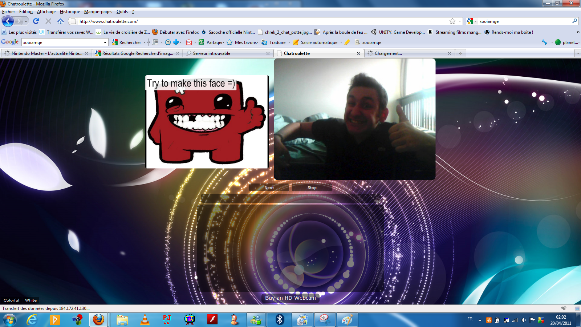Expand the address bar history dropdown
Screen dimensions: 581x327
[460, 21]
